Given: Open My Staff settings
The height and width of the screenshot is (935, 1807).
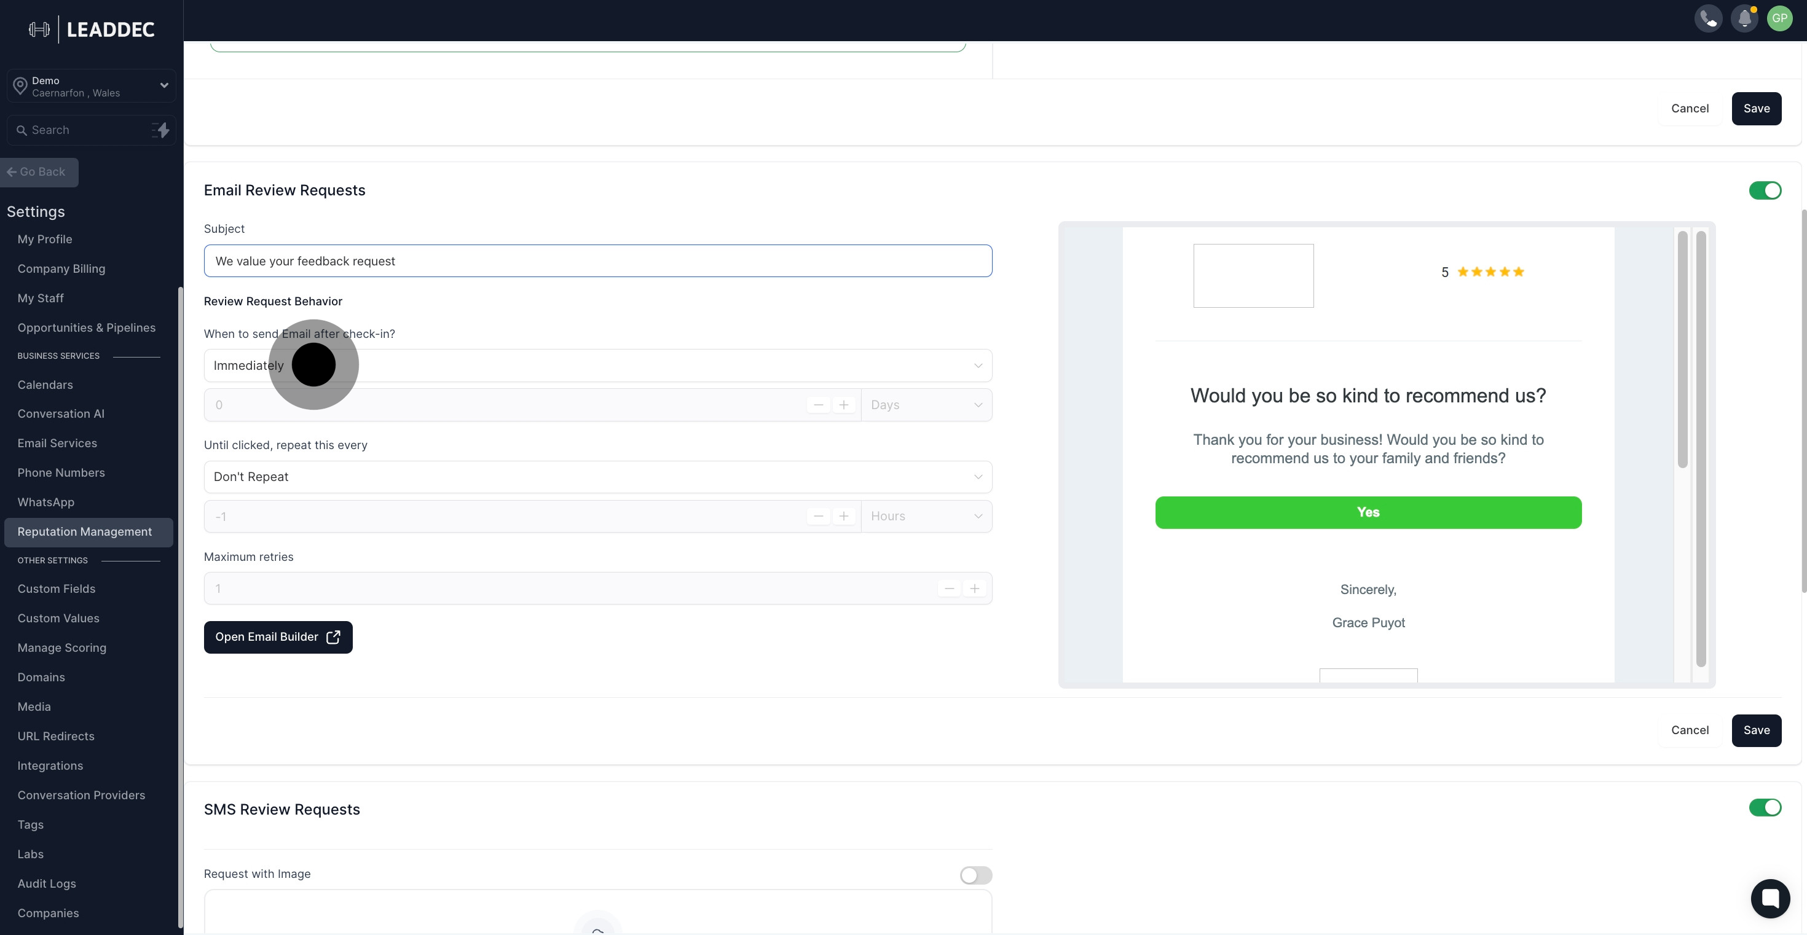Looking at the screenshot, I should tap(41, 299).
